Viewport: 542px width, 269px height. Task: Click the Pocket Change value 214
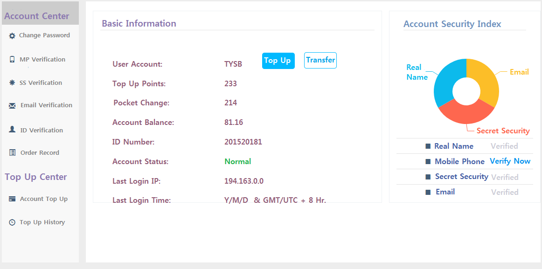coord(230,103)
